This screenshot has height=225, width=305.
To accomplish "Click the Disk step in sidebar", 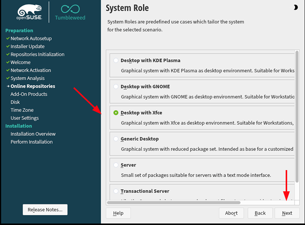I will click(x=15, y=102).
